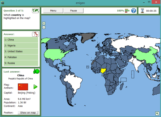
Task: Click the hourglass timer icon
Action: pos(142,11)
